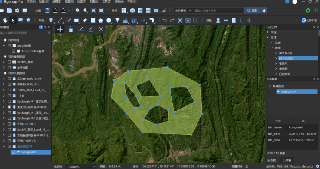This screenshot has width=320, height=169.
Task: Click the trash delete icon above map
Action: (x=70, y=30)
